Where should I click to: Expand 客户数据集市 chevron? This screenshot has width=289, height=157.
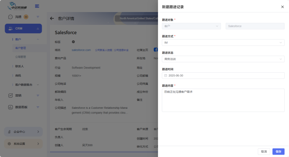coord(38,85)
